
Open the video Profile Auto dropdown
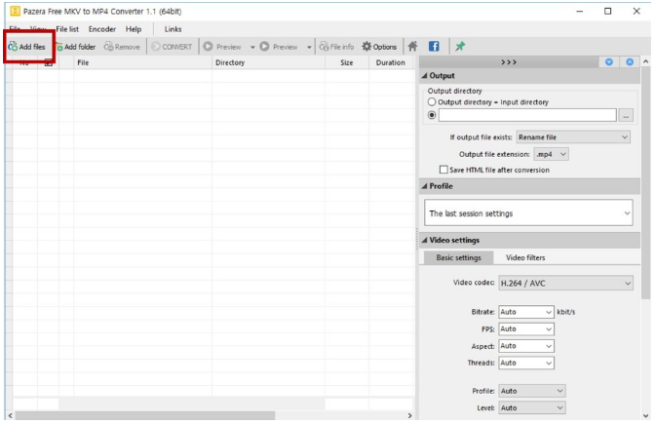click(532, 391)
